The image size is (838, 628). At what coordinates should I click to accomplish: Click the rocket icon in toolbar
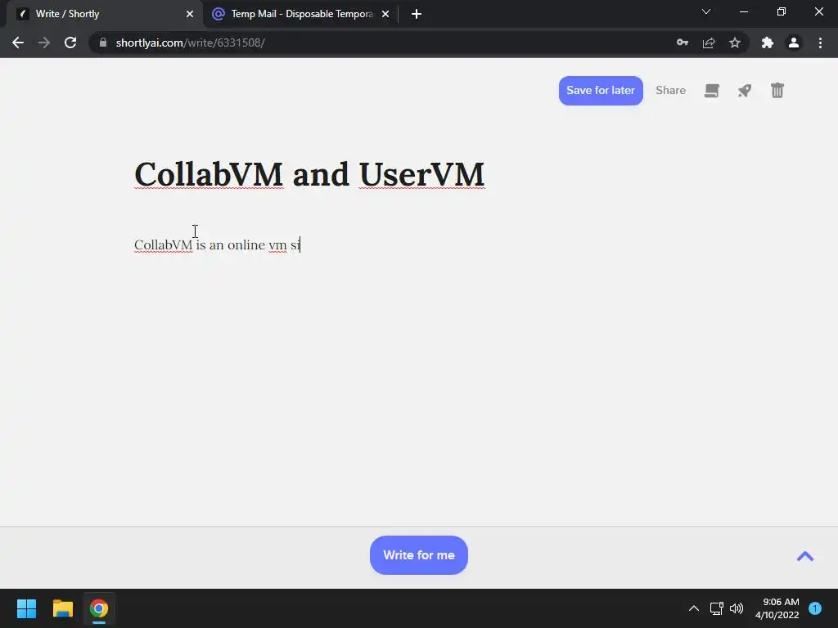(x=745, y=91)
